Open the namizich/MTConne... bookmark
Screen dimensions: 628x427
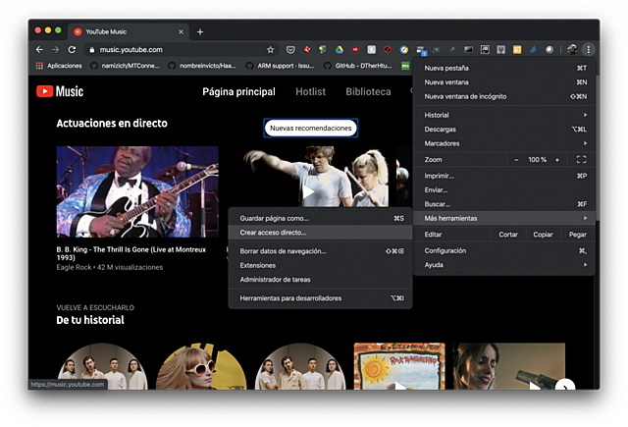[126, 66]
